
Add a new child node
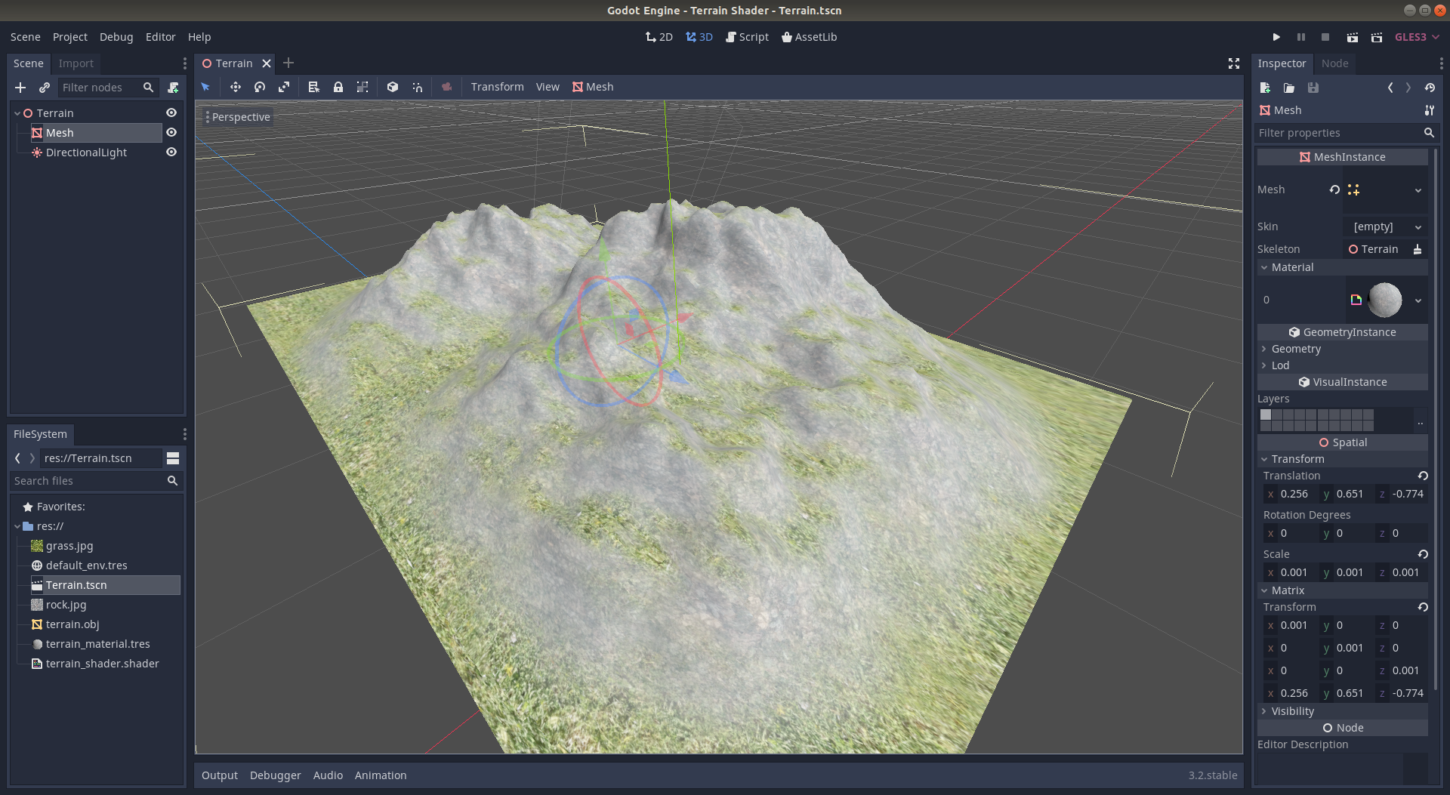coord(20,88)
